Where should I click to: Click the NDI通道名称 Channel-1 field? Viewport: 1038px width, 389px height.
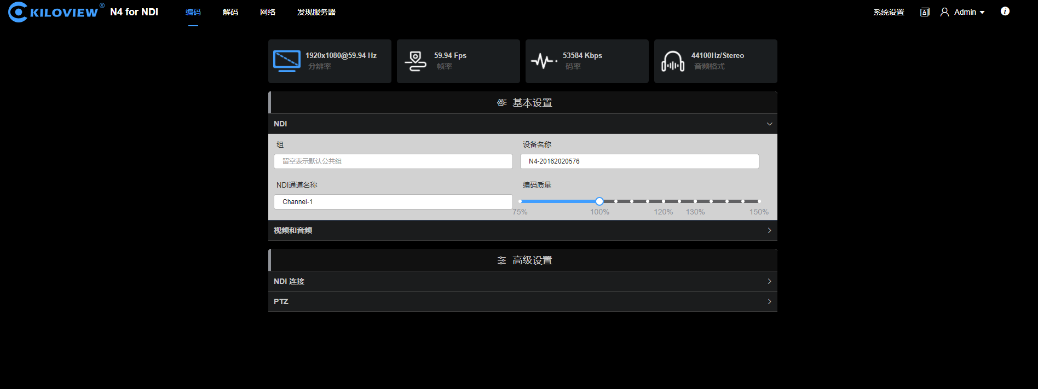[393, 202]
